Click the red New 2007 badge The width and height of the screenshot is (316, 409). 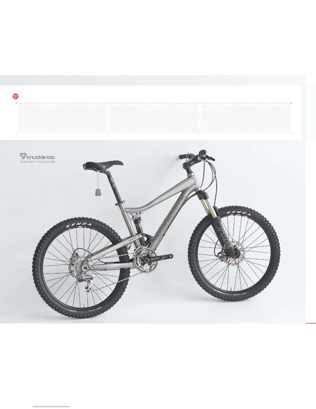15,96
